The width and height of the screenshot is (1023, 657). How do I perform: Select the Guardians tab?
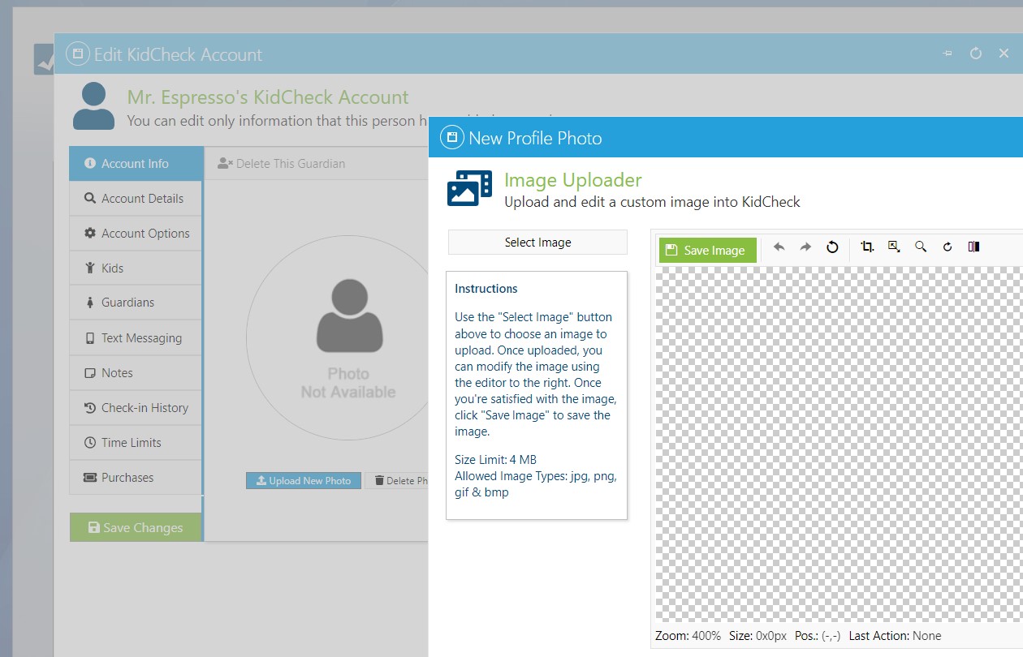click(x=136, y=303)
